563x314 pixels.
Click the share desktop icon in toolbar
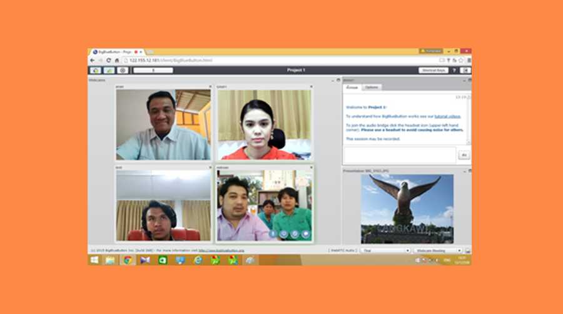point(123,70)
